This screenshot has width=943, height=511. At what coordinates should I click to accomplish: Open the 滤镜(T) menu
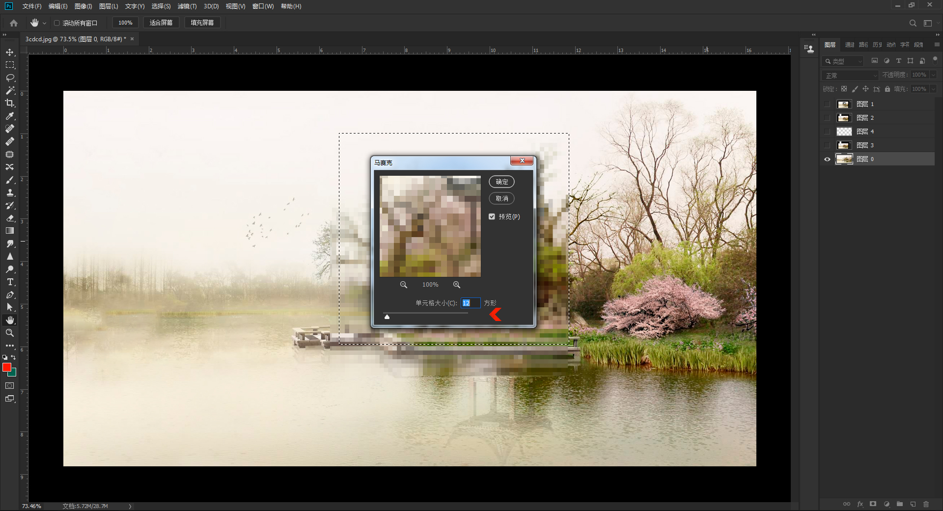187,6
